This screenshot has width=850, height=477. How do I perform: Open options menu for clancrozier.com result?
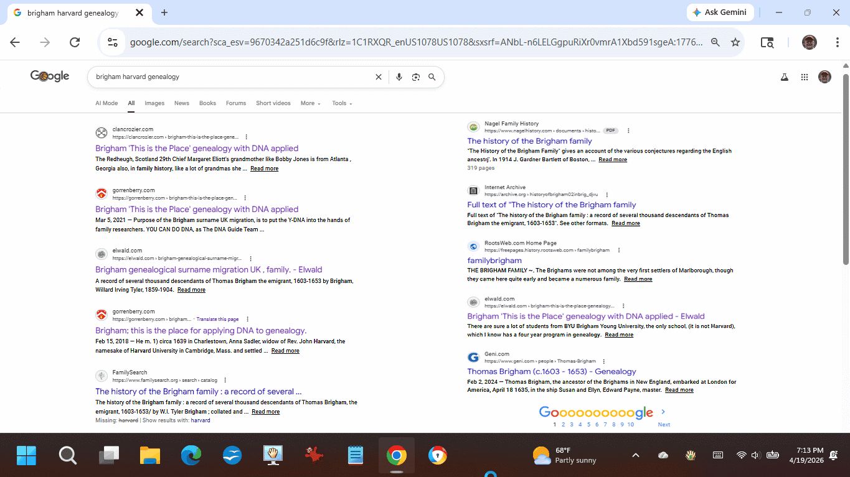[247, 137]
